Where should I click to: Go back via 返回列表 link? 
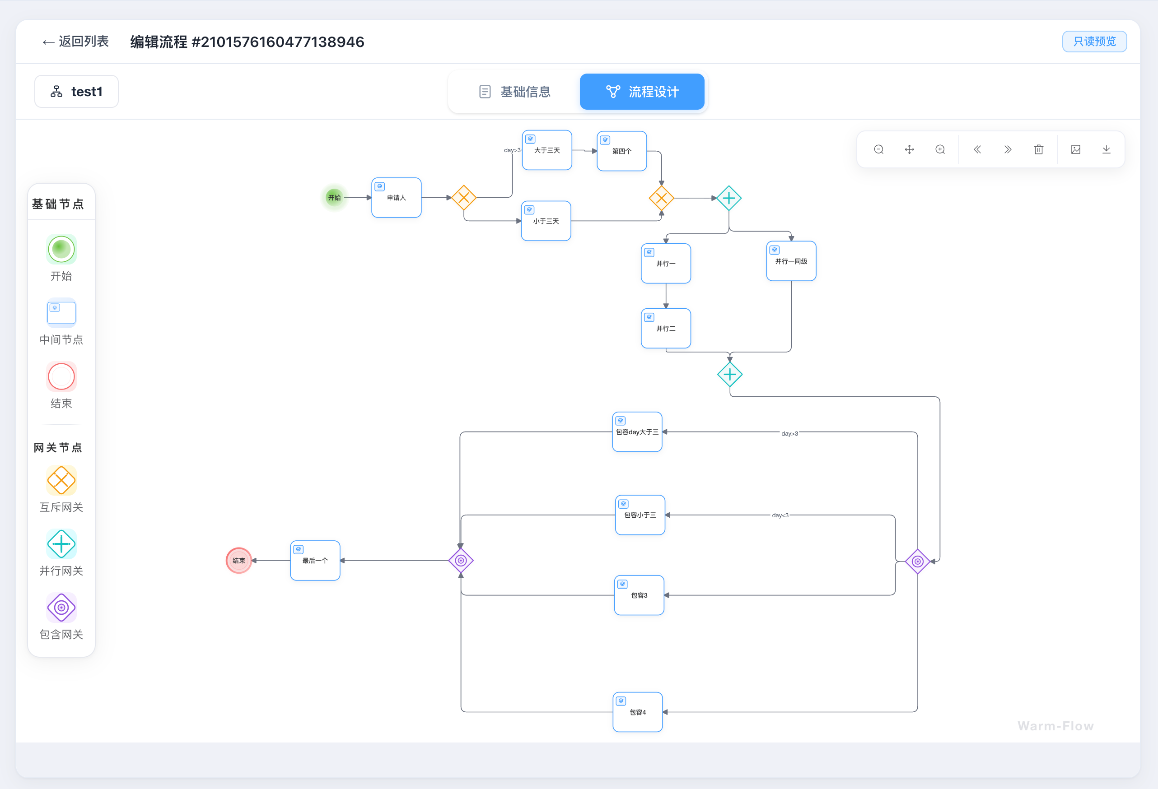[x=76, y=42]
